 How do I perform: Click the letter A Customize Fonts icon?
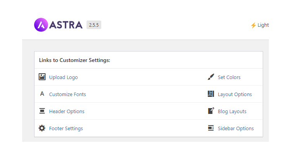[42, 94]
